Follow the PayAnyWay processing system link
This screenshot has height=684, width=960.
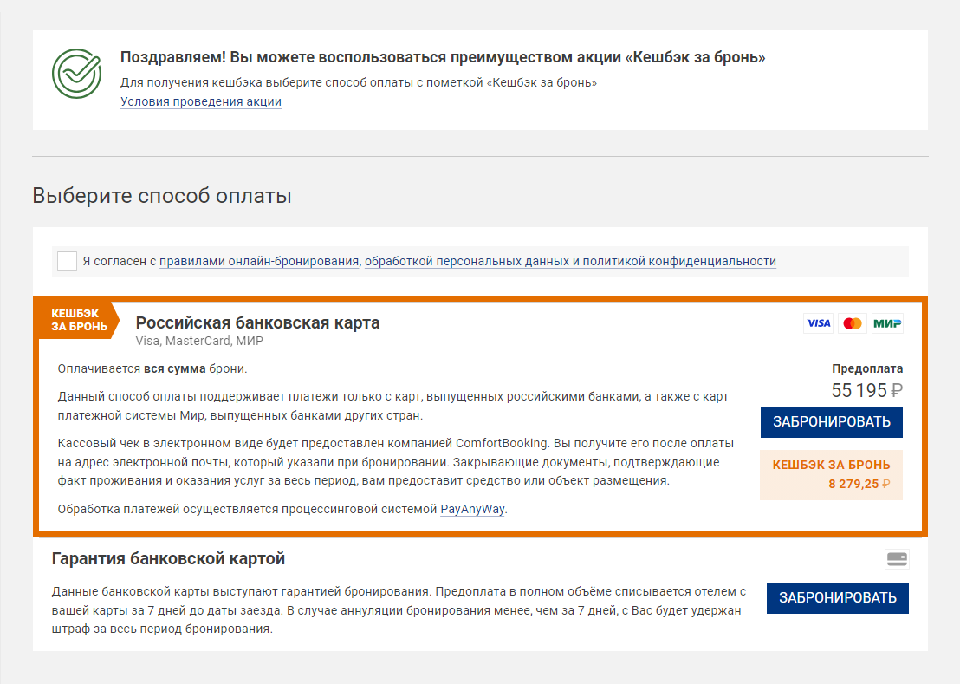(473, 510)
